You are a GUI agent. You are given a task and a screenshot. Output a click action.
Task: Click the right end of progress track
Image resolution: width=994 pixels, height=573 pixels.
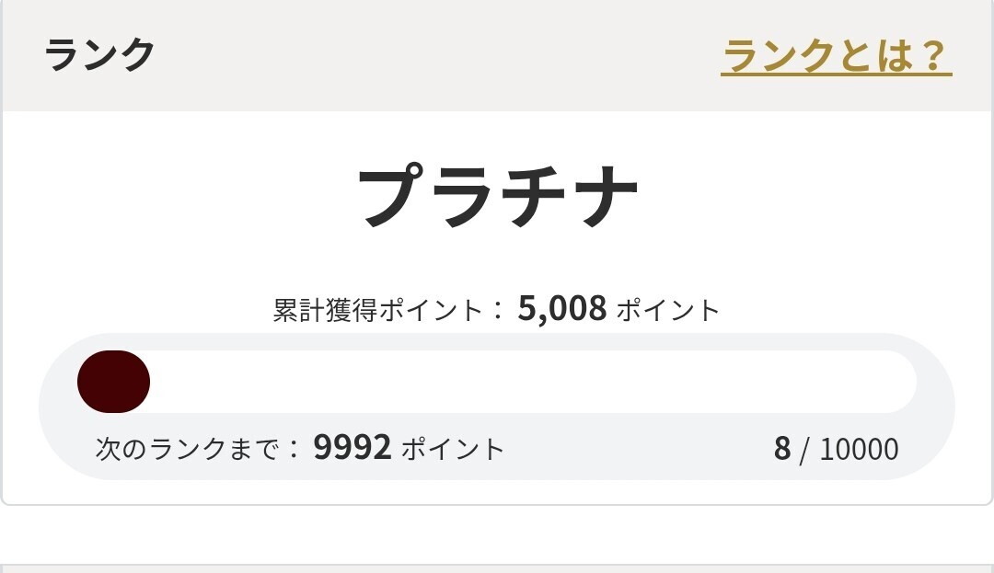click(x=897, y=381)
